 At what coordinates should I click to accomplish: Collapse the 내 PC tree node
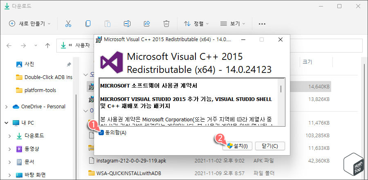click(x=6, y=123)
